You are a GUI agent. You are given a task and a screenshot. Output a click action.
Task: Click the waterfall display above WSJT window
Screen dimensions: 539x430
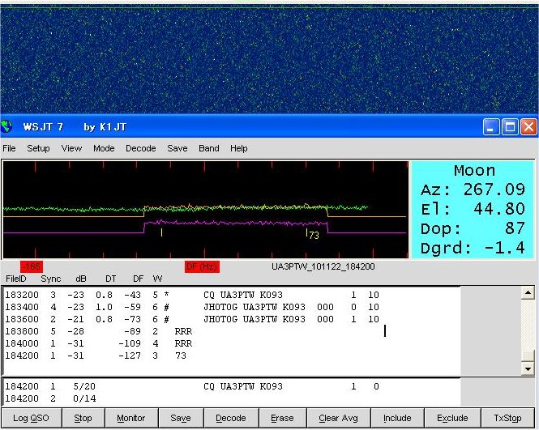tap(269, 58)
